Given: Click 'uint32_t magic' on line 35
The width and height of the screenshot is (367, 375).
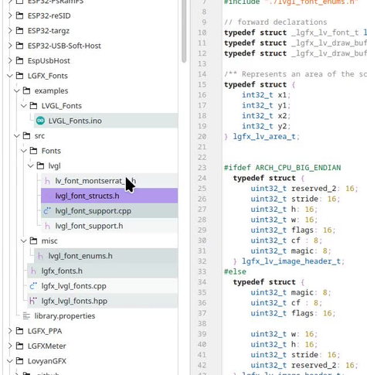Looking at the screenshot, I should pyautogui.click(x=282, y=292).
